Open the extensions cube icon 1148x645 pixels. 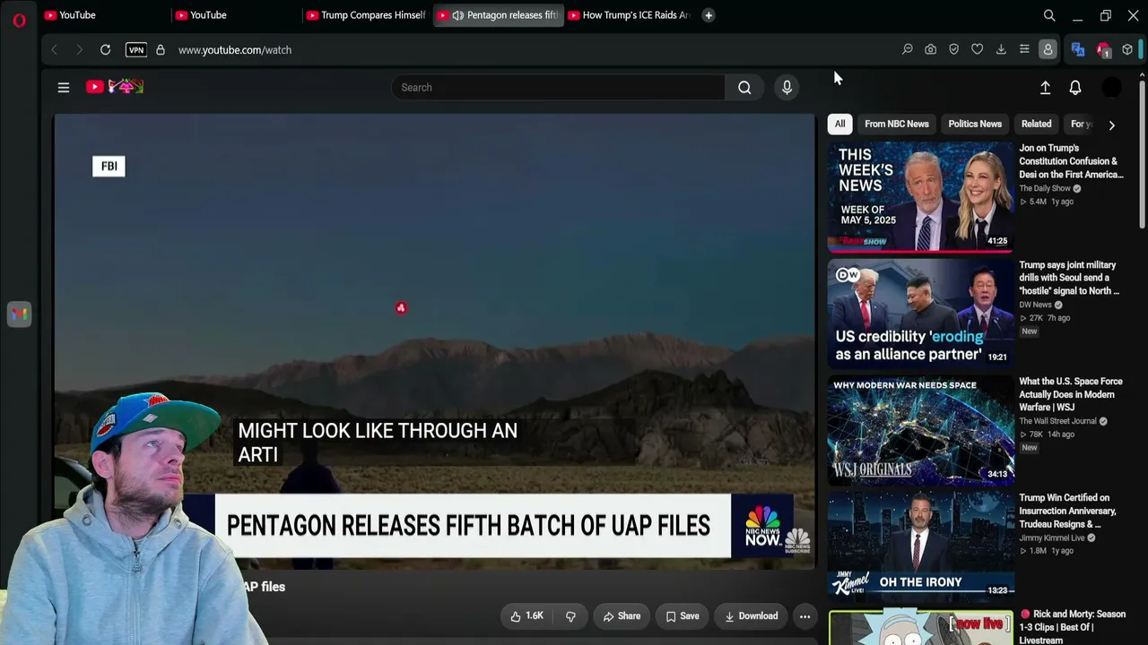coord(1127,50)
